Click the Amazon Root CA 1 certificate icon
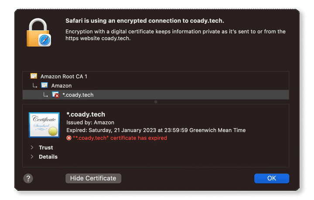Viewport: 314px width, 200px height. 34,76
